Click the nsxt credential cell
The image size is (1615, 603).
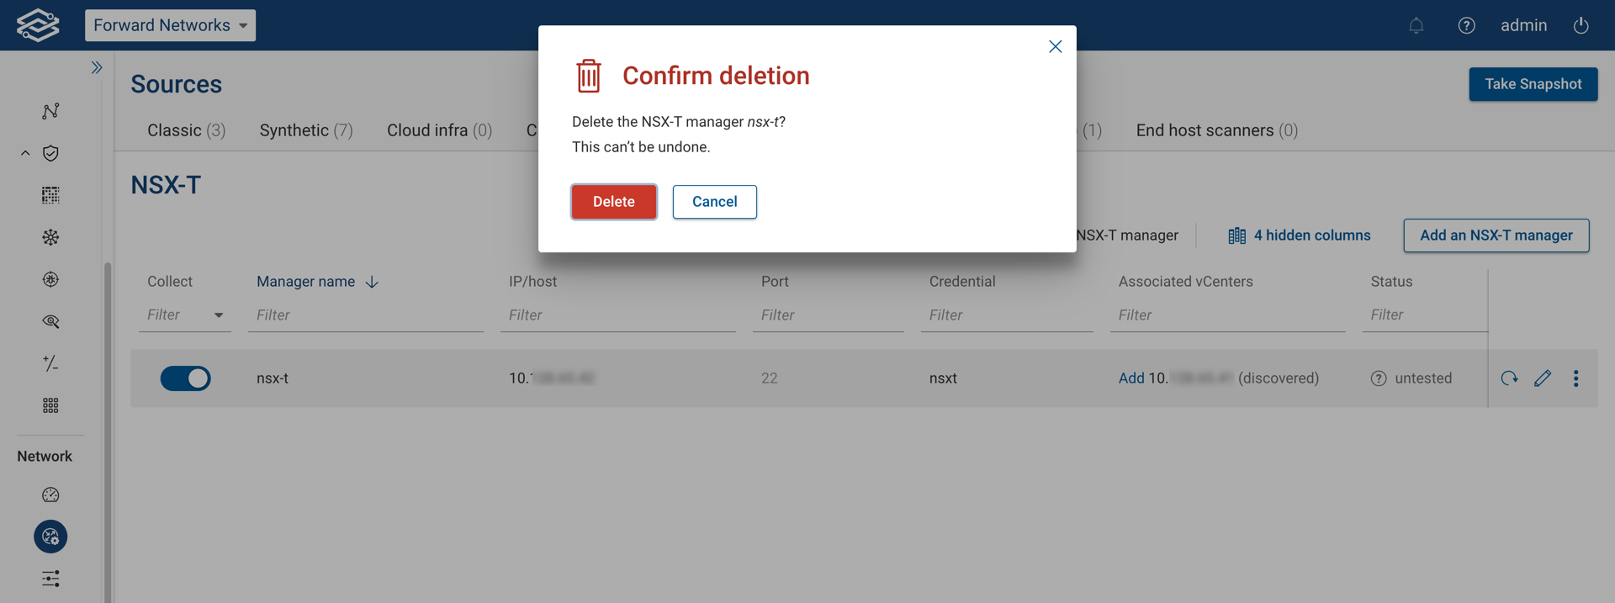pyautogui.click(x=943, y=378)
